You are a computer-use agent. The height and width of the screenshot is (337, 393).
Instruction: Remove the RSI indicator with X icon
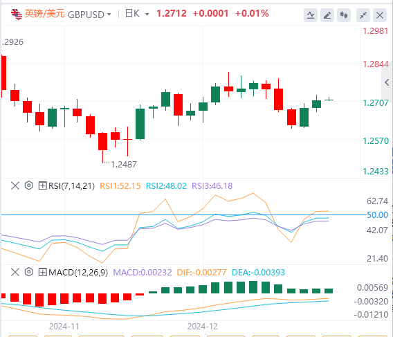[15, 186]
